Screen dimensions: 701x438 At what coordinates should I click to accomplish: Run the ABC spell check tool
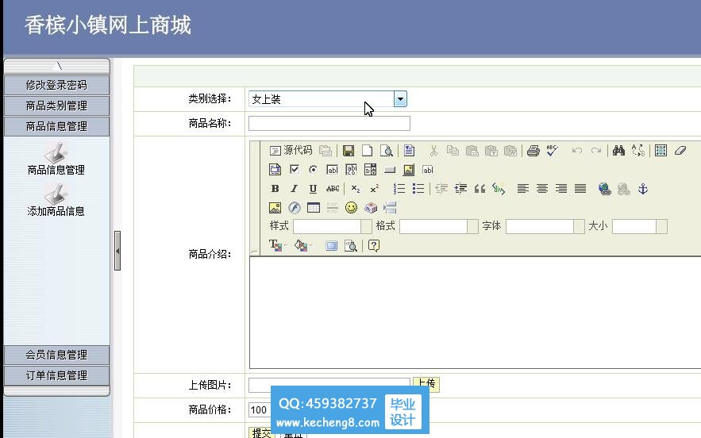pyautogui.click(x=552, y=151)
